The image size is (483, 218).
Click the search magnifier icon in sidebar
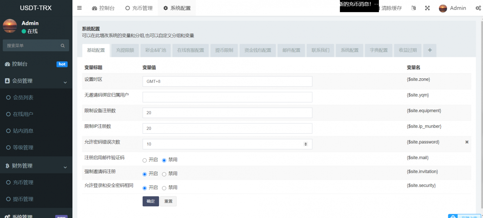[63, 45]
